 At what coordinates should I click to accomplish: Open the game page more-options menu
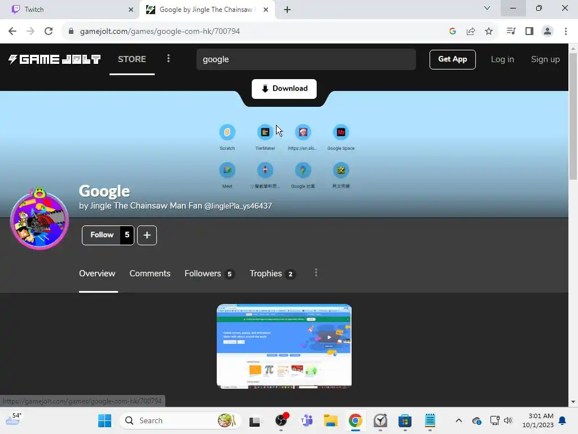click(x=316, y=273)
